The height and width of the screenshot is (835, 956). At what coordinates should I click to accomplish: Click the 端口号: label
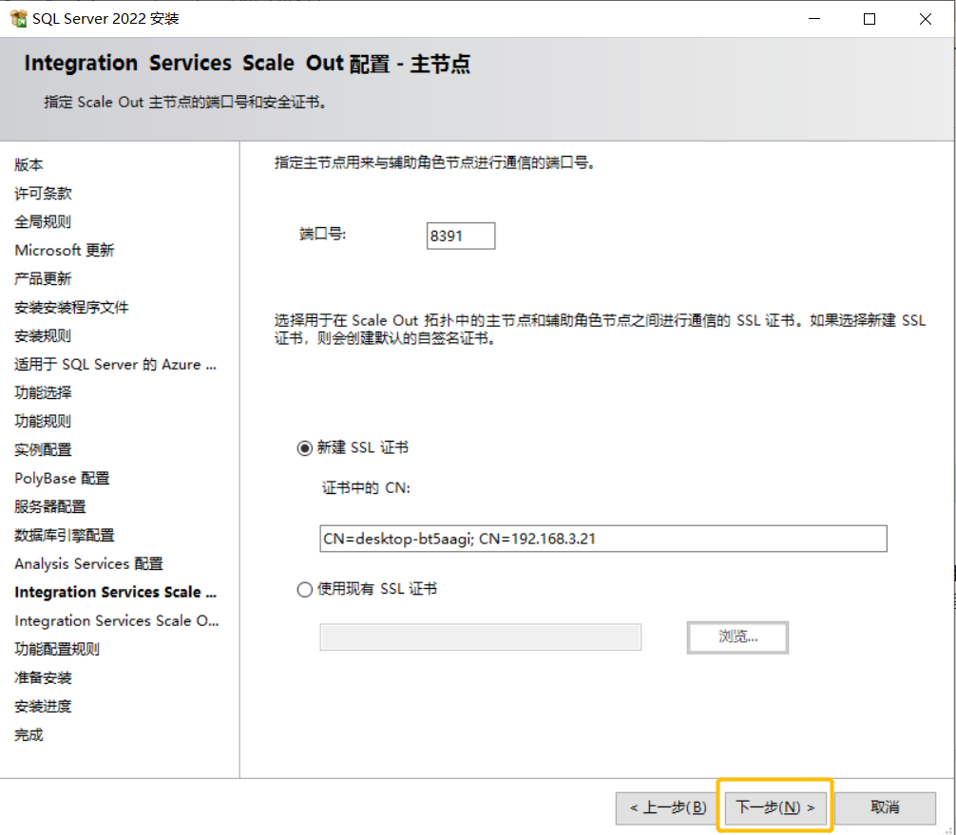pyautogui.click(x=322, y=234)
